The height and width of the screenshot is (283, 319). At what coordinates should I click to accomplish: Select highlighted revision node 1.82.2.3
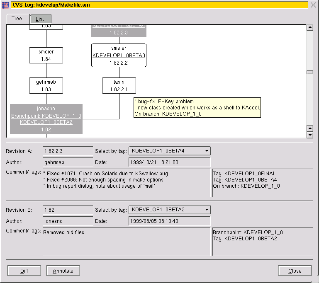[119, 31]
